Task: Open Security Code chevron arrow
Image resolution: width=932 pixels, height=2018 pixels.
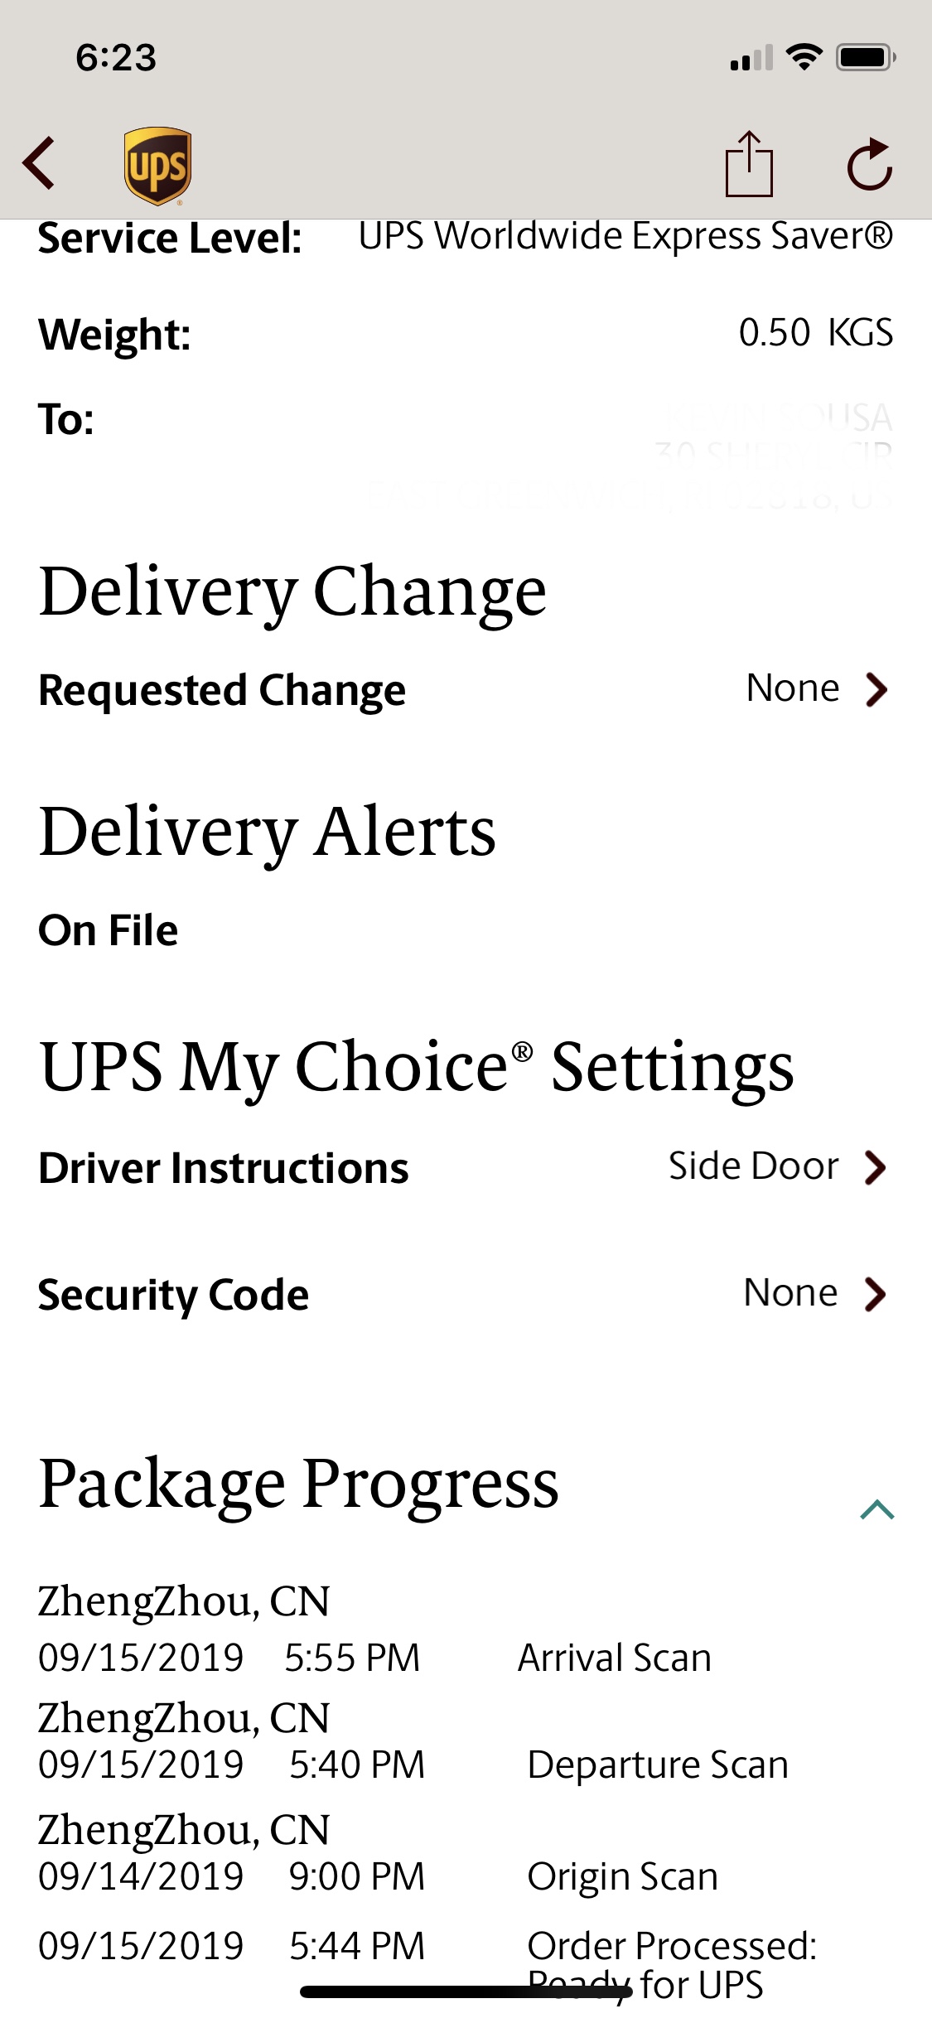Action: click(876, 1294)
